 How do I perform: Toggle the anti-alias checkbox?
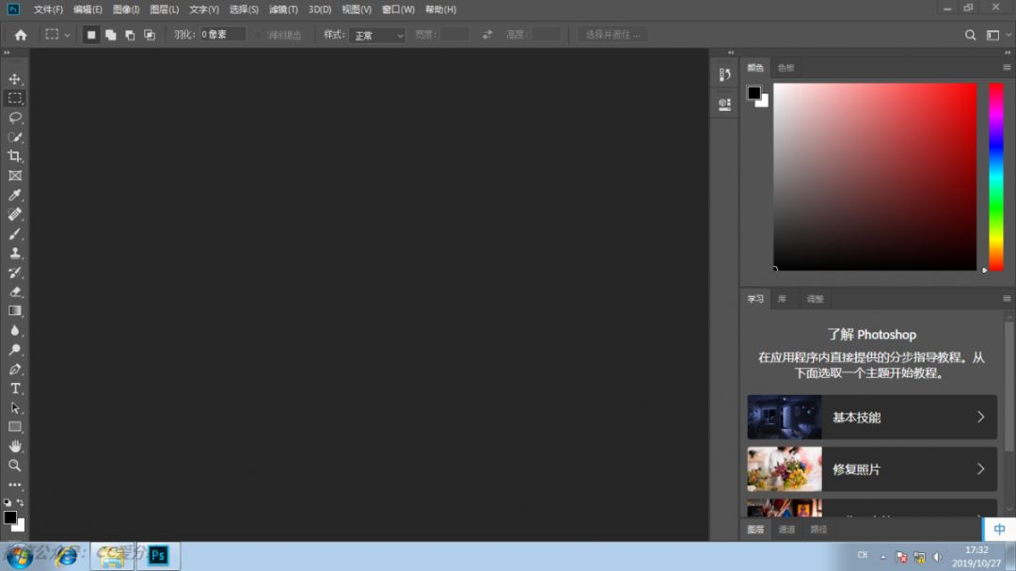(x=259, y=35)
